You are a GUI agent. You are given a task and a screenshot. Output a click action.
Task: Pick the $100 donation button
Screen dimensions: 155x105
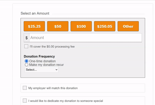point(81,26)
